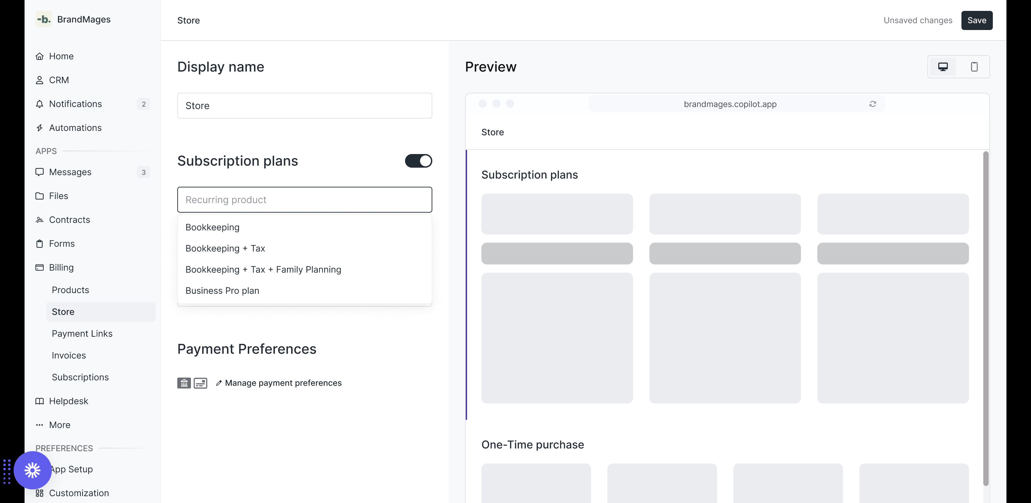Switch preview to mobile view

[974, 67]
